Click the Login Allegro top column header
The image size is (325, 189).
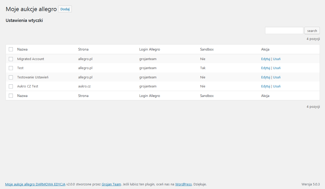pyautogui.click(x=150, y=49)
